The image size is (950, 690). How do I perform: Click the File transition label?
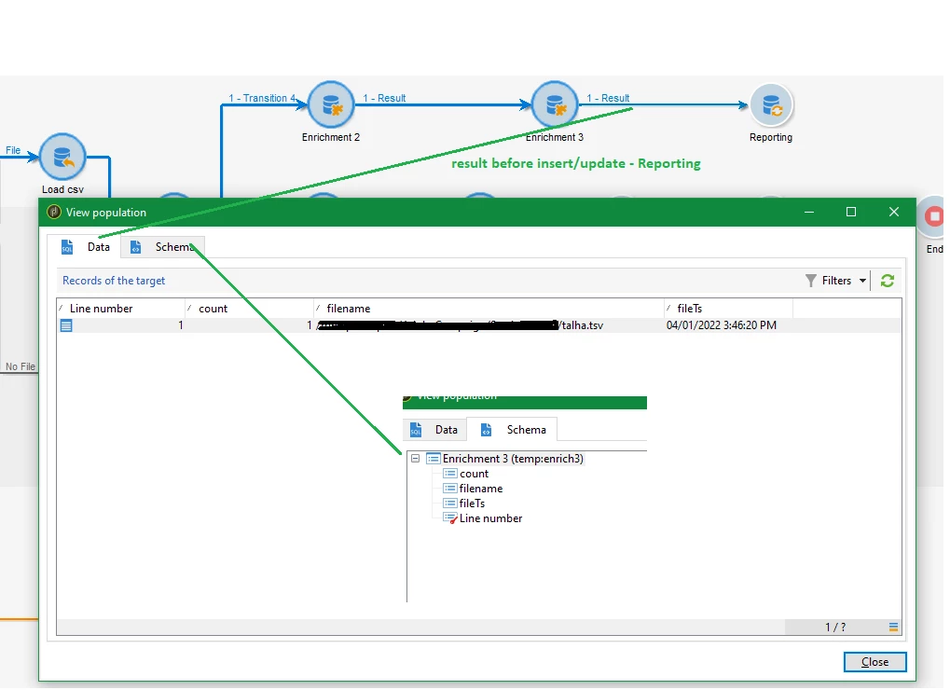(x=13, y=150)
